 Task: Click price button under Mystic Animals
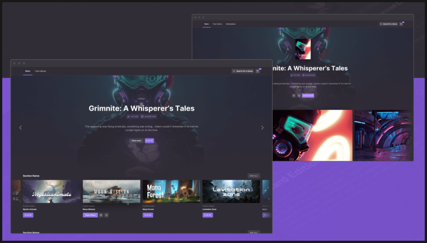coord(28,215)
